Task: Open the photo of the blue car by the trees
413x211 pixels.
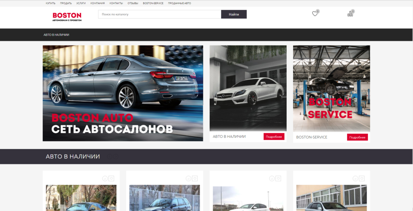Action: [x=81, y=198]
